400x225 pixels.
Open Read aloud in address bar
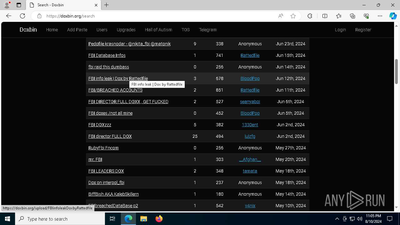281,16
